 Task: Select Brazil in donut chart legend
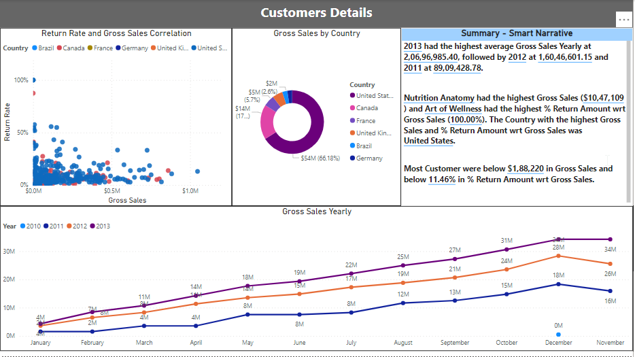pyautogui.click(x=360, y=146)
